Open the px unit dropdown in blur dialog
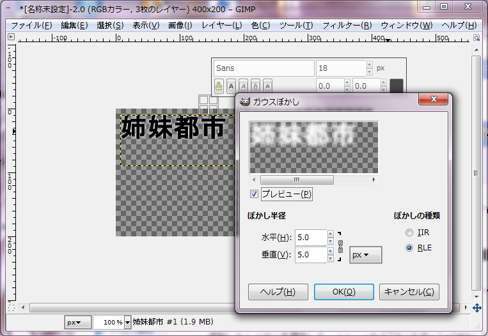Viewport: 488px width, 336px height. [365, 255]
